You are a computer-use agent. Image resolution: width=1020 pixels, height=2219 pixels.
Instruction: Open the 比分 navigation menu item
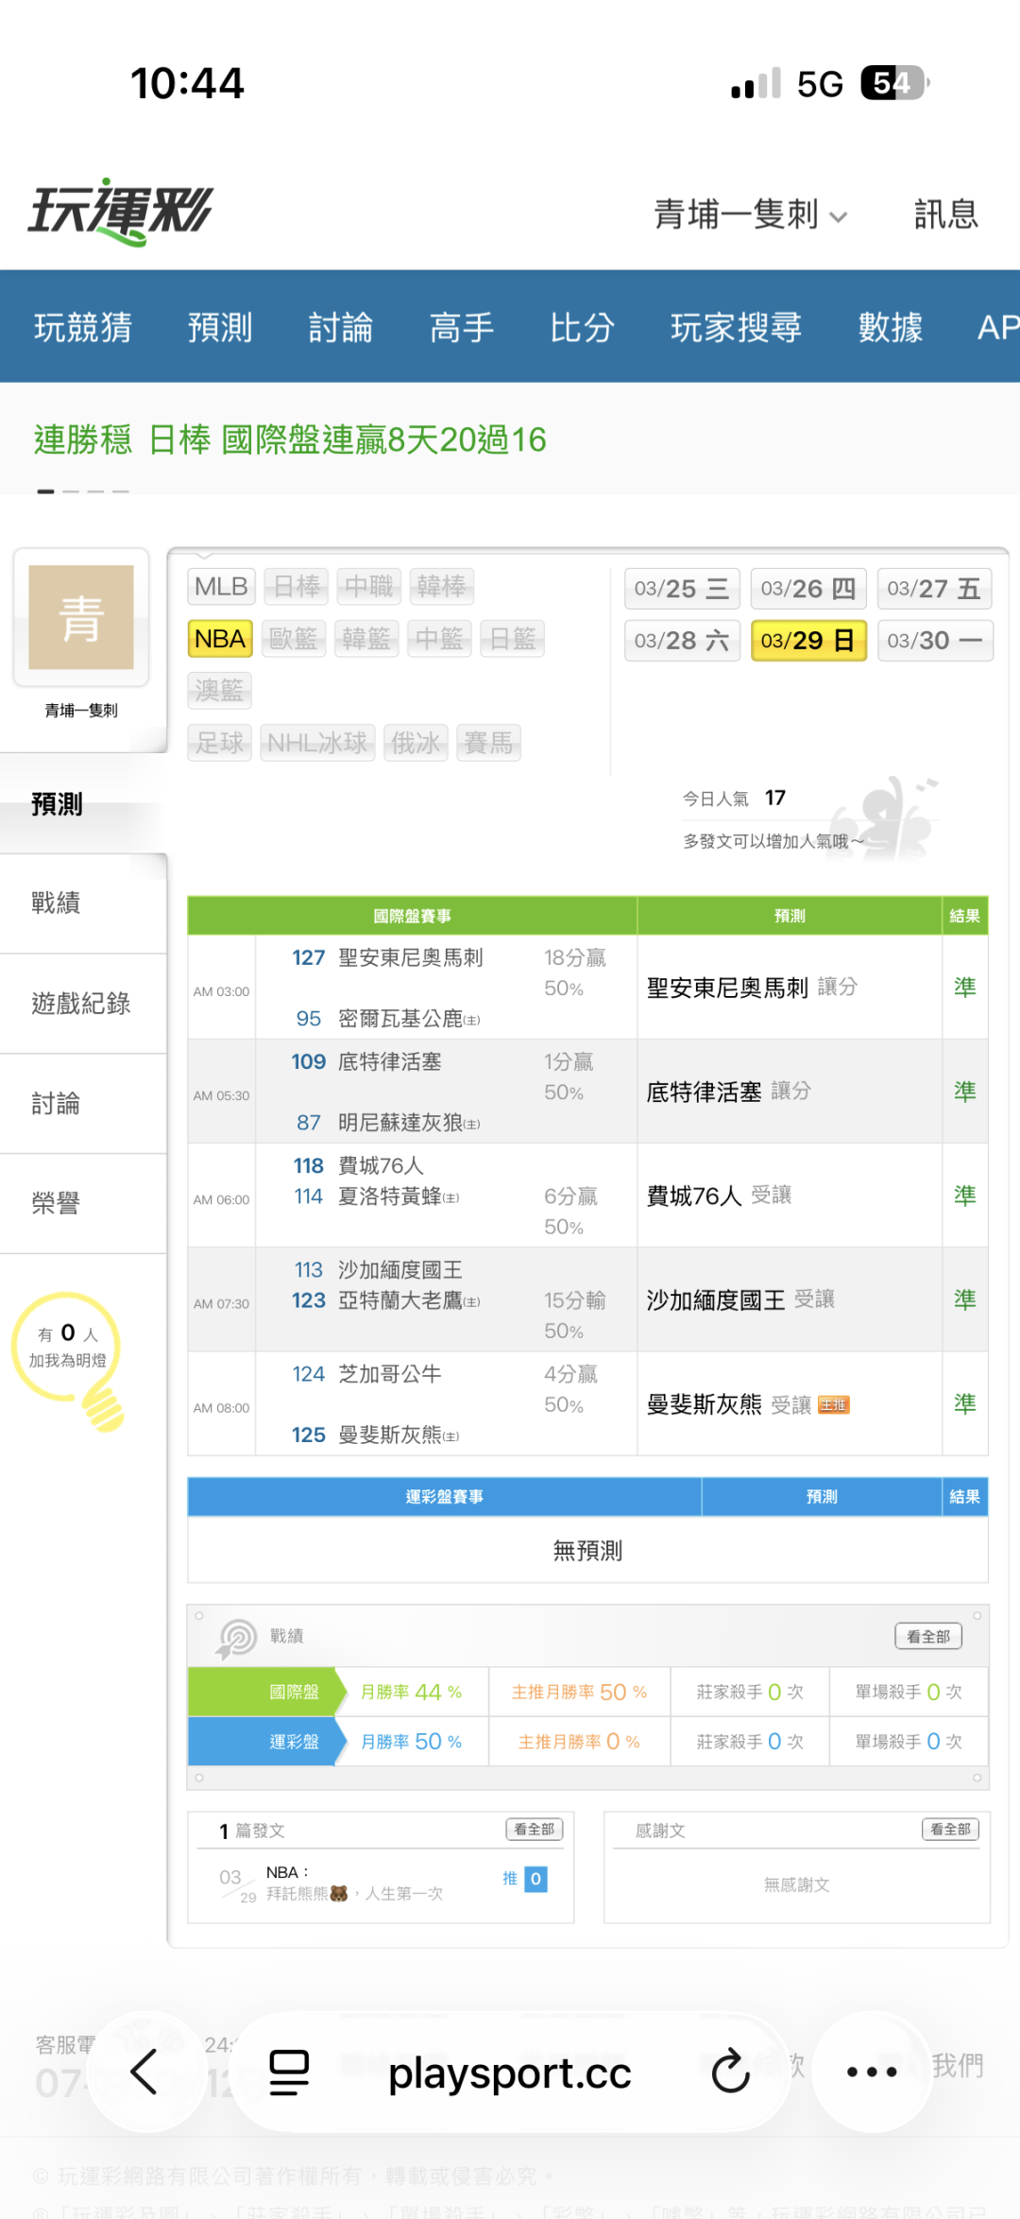click(x=583, y=328)
